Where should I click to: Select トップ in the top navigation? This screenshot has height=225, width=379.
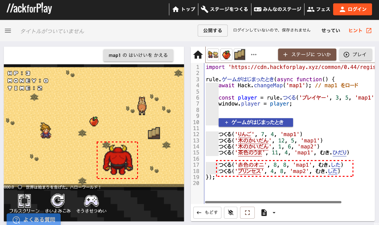[x=184, y=9]
